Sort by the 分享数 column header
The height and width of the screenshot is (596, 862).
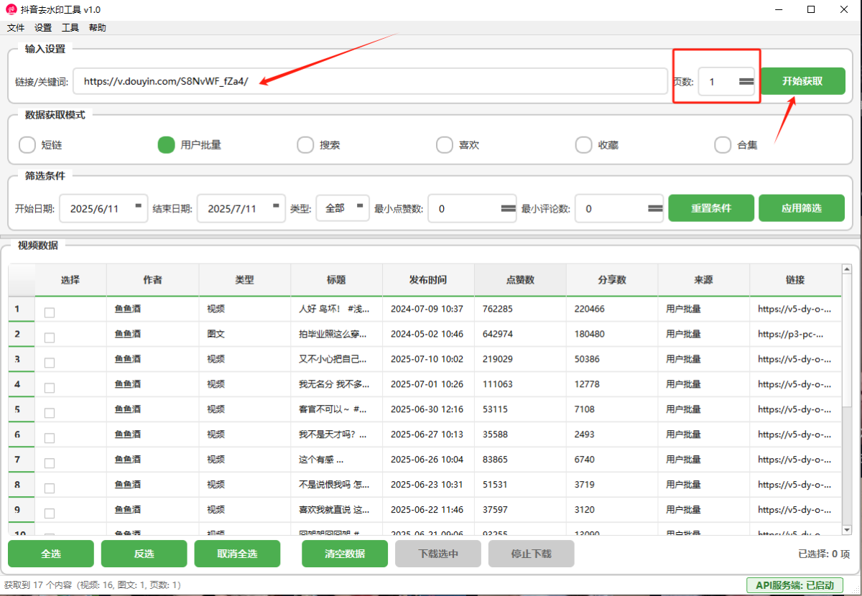pyautogui.click(x=612, y=280)
